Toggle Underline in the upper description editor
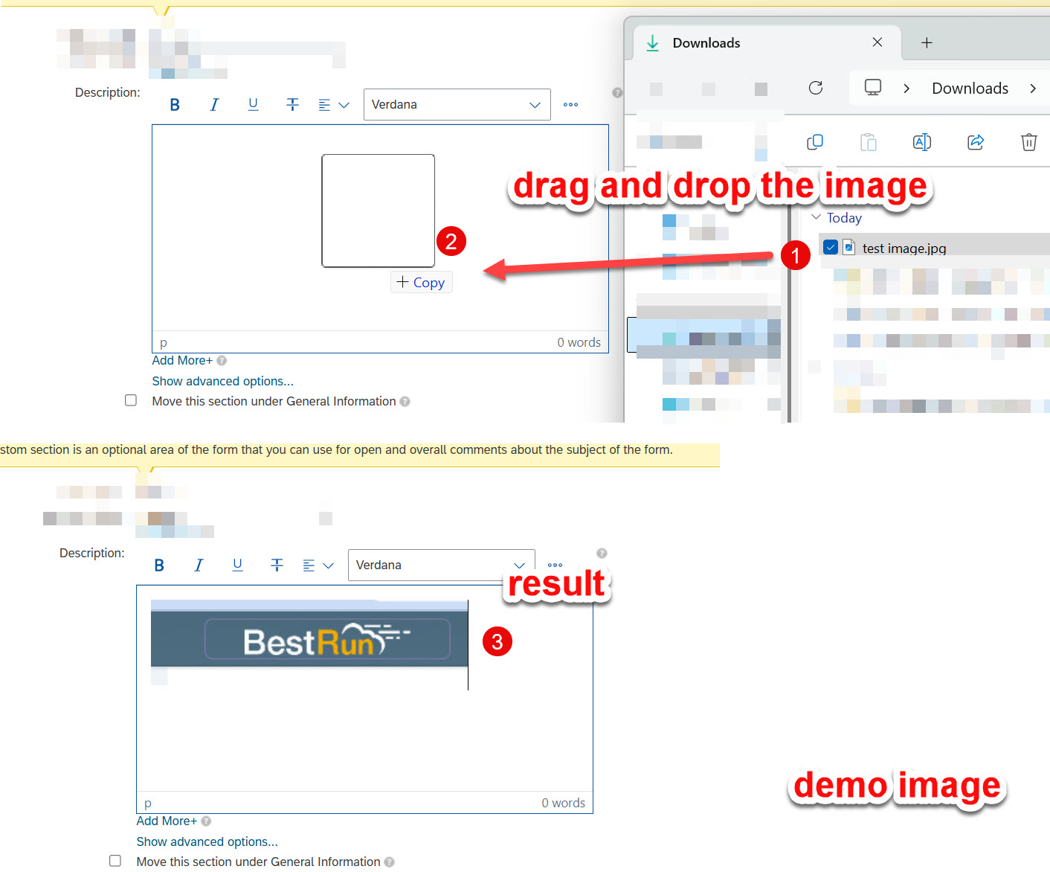 click(253, 105)
